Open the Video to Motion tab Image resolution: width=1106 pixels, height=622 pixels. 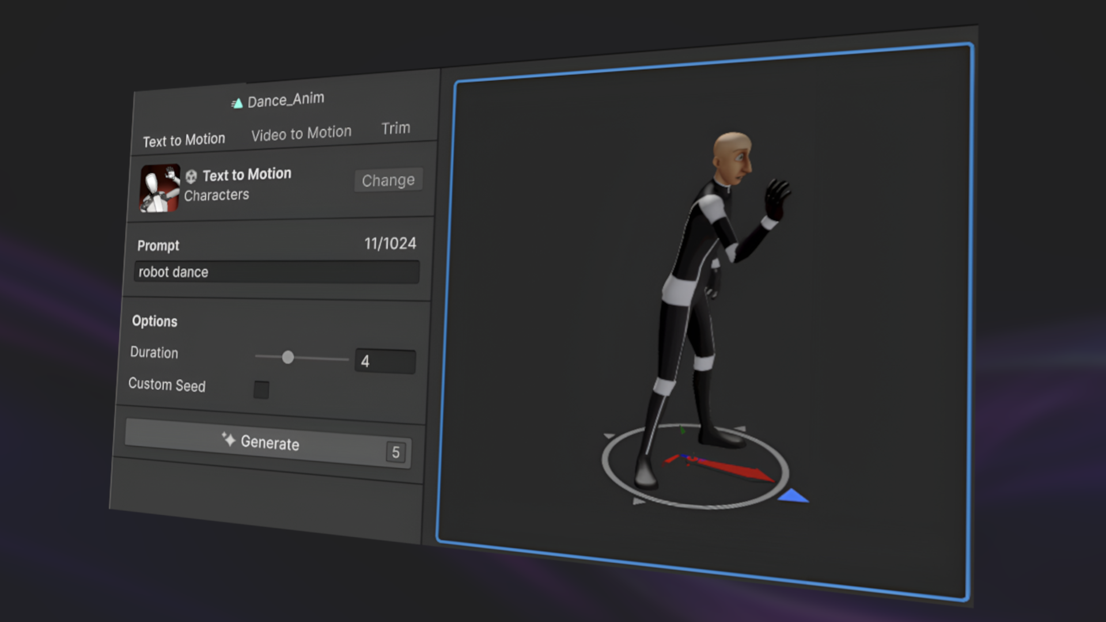(x=301, y=131)
